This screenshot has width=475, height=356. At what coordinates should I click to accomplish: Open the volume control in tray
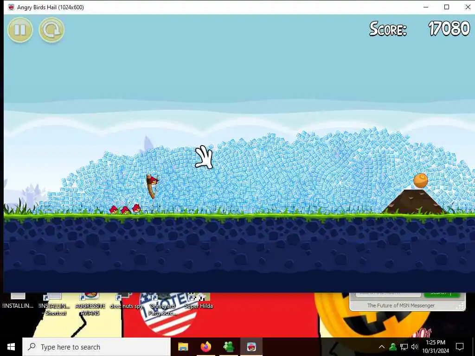point(415,347)
